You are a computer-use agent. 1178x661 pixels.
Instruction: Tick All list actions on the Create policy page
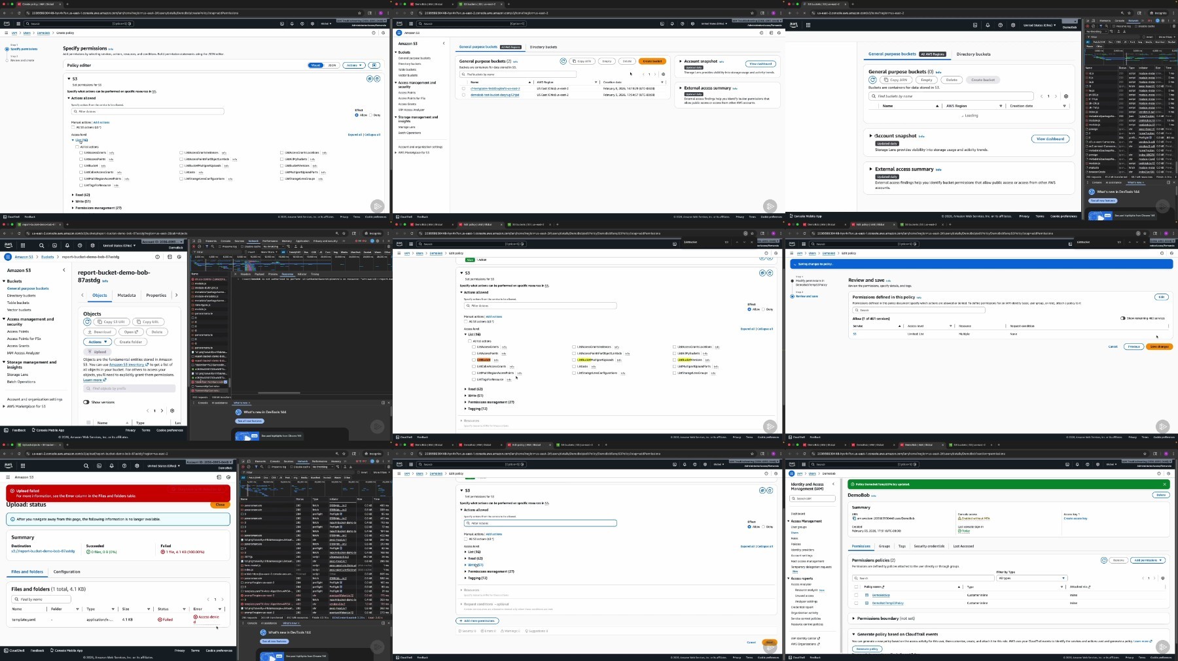(77, 147)
